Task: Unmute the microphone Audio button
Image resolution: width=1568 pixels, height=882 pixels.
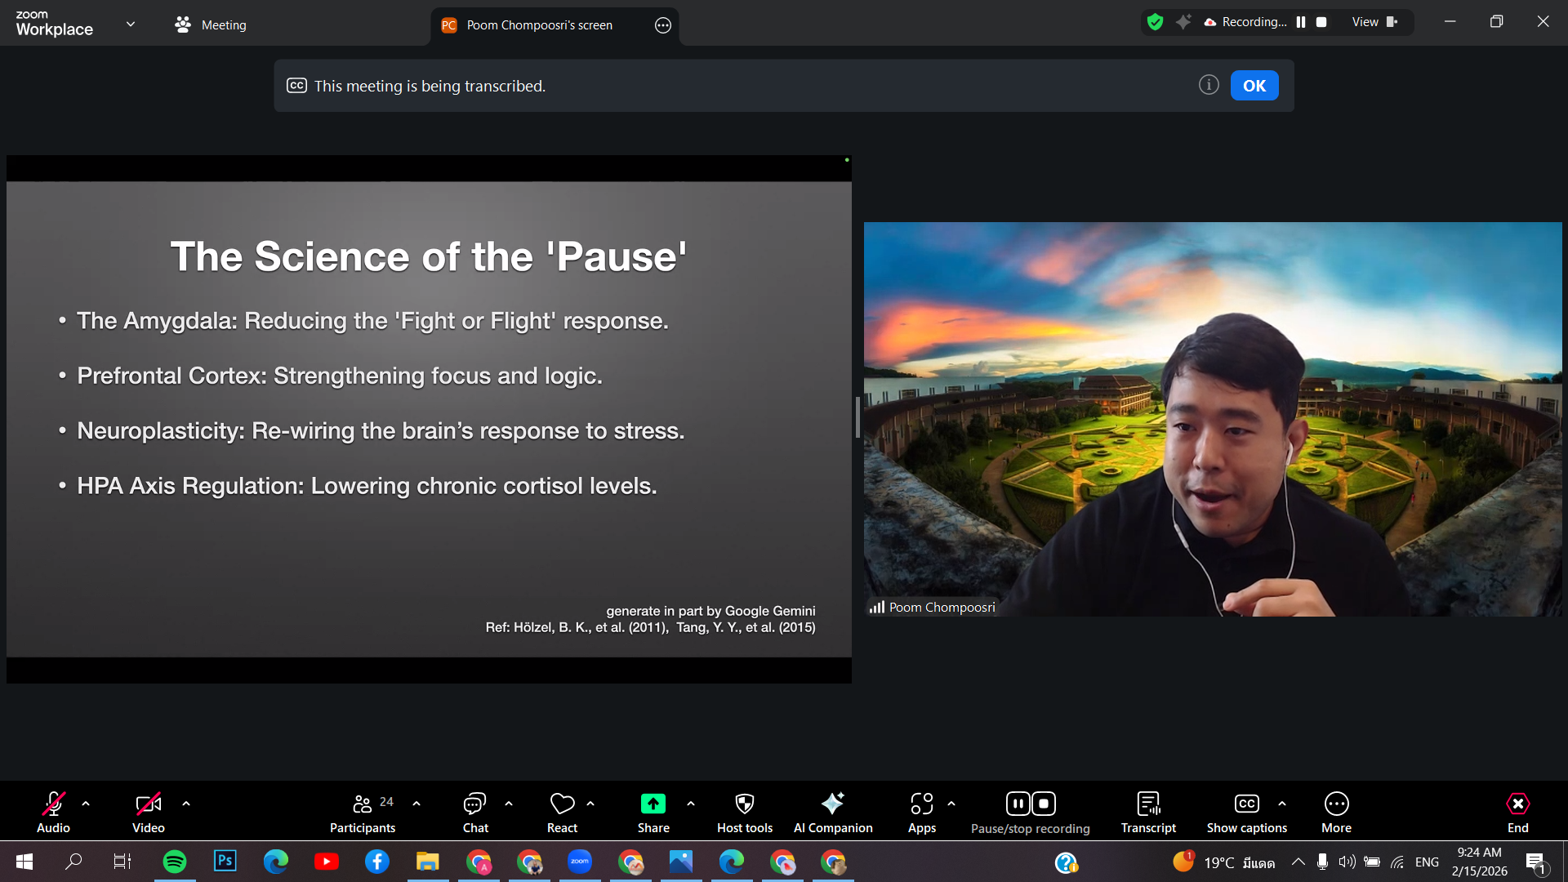Action: pos(53,812)
